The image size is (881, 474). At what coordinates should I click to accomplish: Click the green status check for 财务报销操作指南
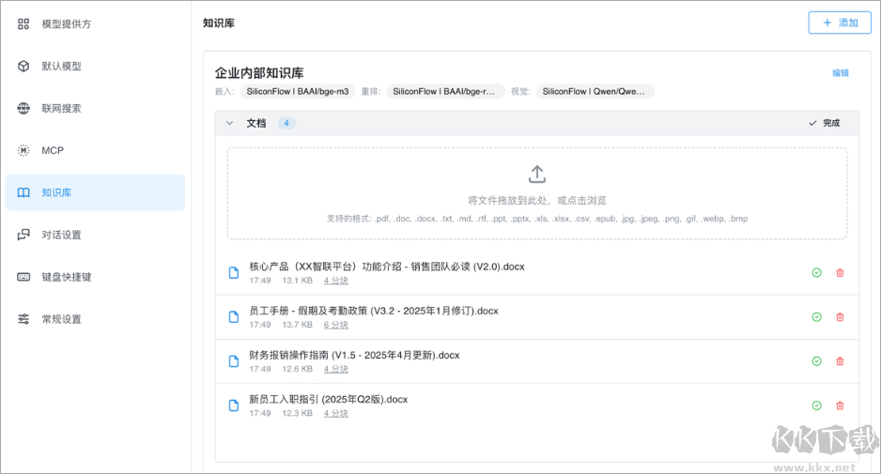point(817,361)
